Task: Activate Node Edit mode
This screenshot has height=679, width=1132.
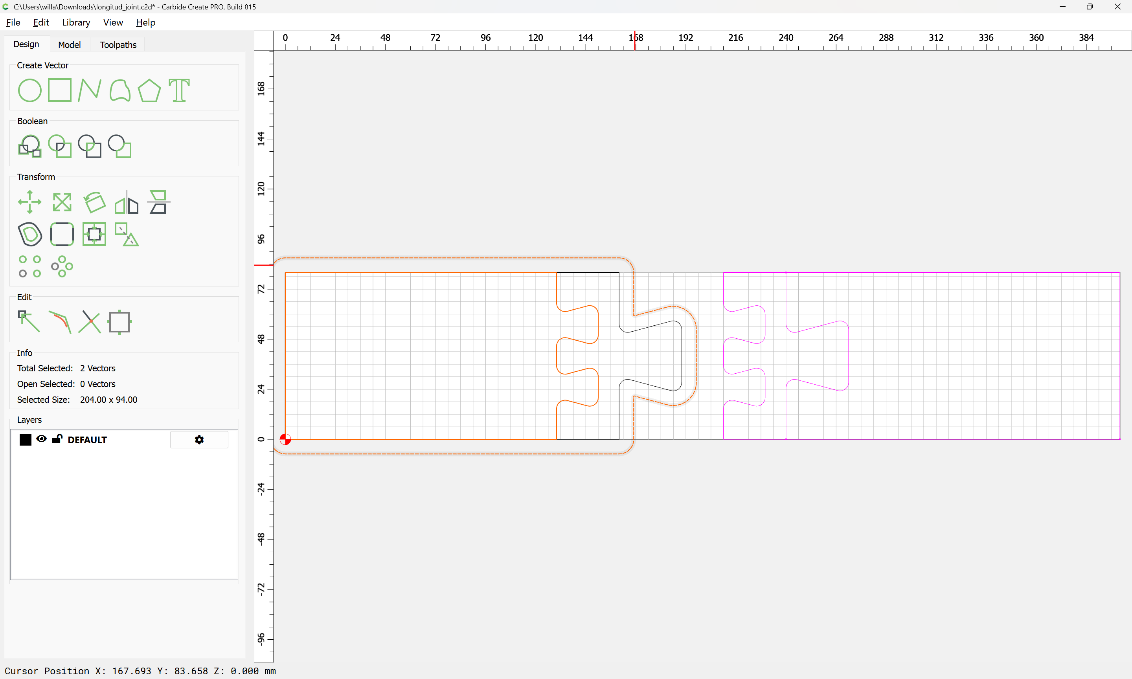Action: point(29,322)
